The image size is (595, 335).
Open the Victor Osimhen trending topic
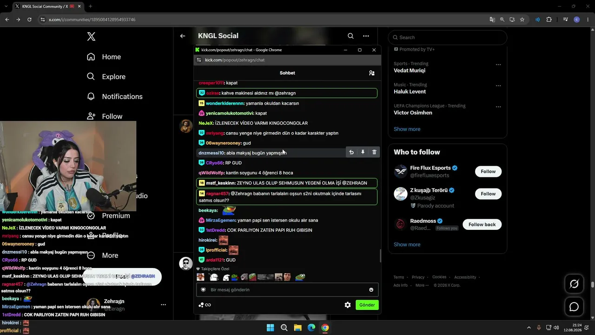pyautogui.click(x=413, y=113)
